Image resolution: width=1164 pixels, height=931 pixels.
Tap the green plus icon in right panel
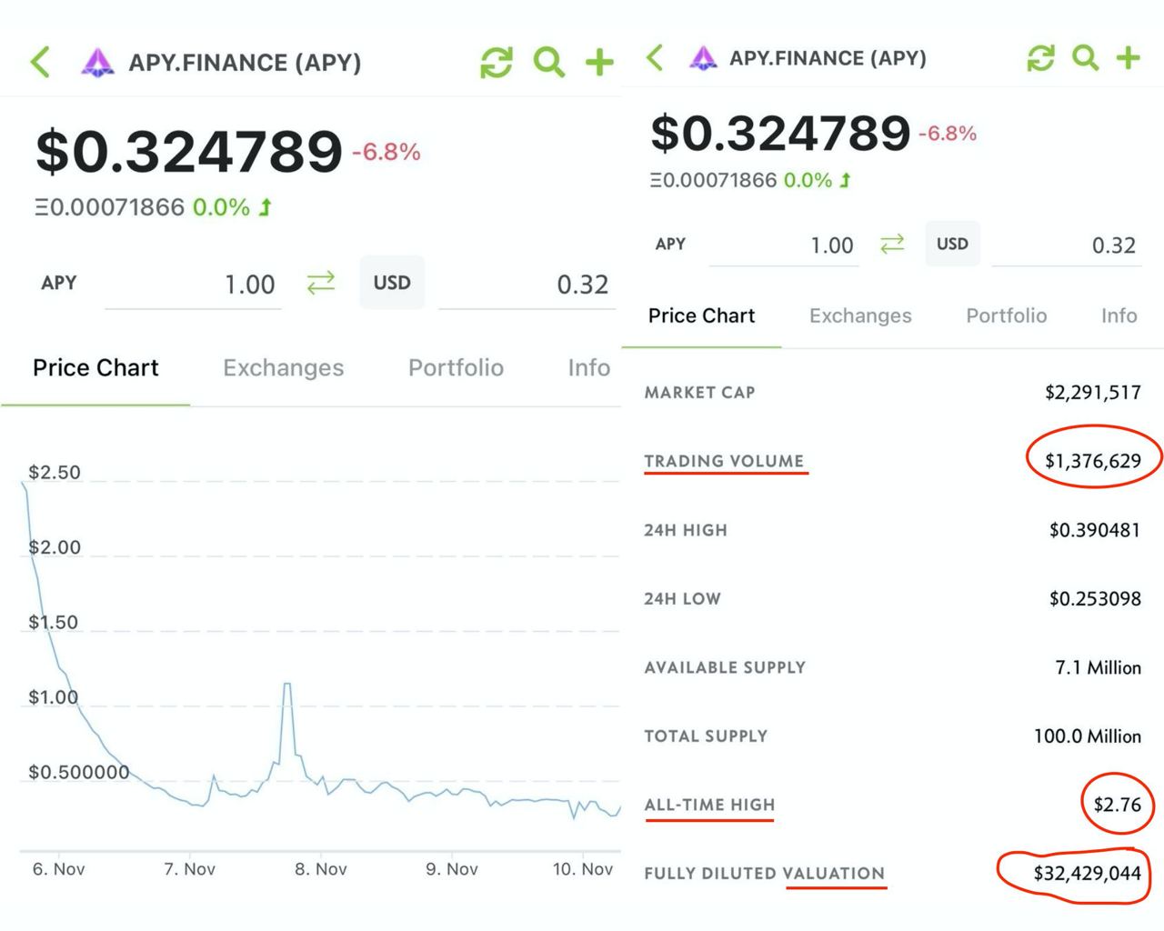point(1128,58)
